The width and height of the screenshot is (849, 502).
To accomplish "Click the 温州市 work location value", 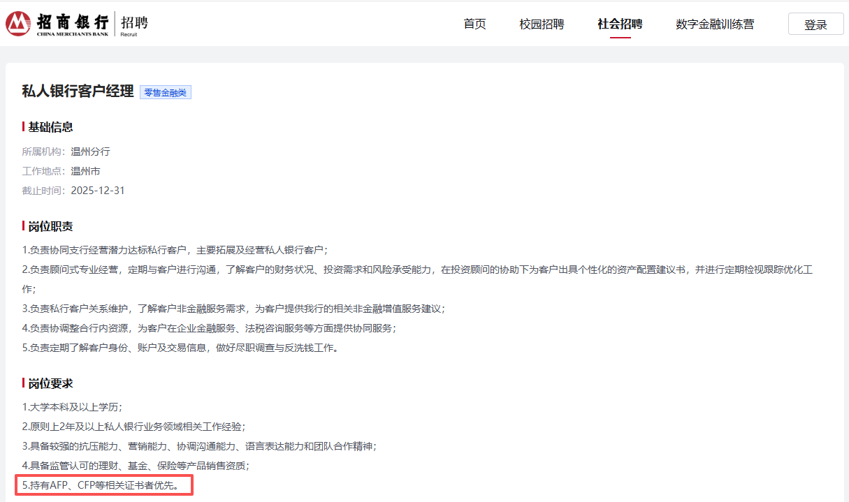I will [85, 171].
